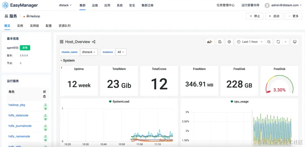Click the TotalCores panel title
Screen dimensions: 305x147
(x=159, y=69)
